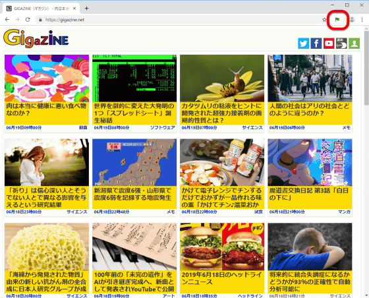Screen dimensions: 369x298
Task: Toggle the ON/OFF switch icon beside YouTube
Action: (x=341, y=44)
